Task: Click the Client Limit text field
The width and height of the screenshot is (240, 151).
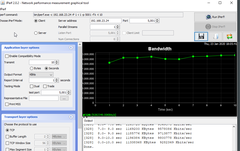Action: click(x=158, y=33)
